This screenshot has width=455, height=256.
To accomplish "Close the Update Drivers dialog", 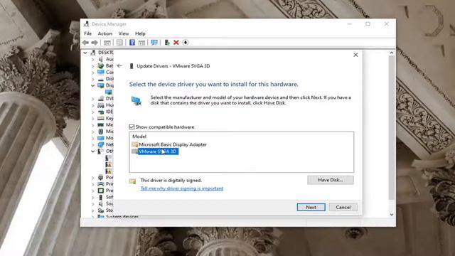I will pos(355,55).
